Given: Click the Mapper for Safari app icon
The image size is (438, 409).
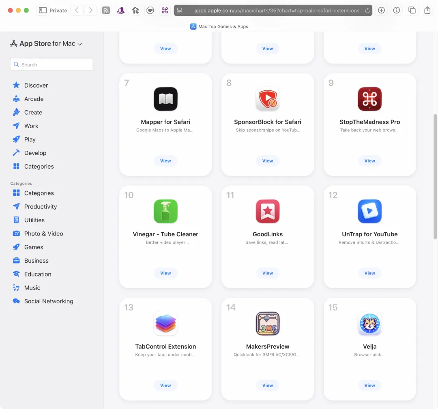Looking at the screenshot, I should tap(165, 99).
